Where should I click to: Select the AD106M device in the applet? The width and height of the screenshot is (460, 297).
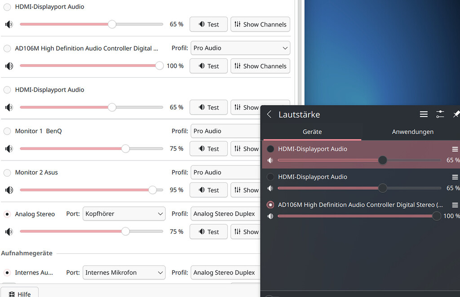click(270, 204)
